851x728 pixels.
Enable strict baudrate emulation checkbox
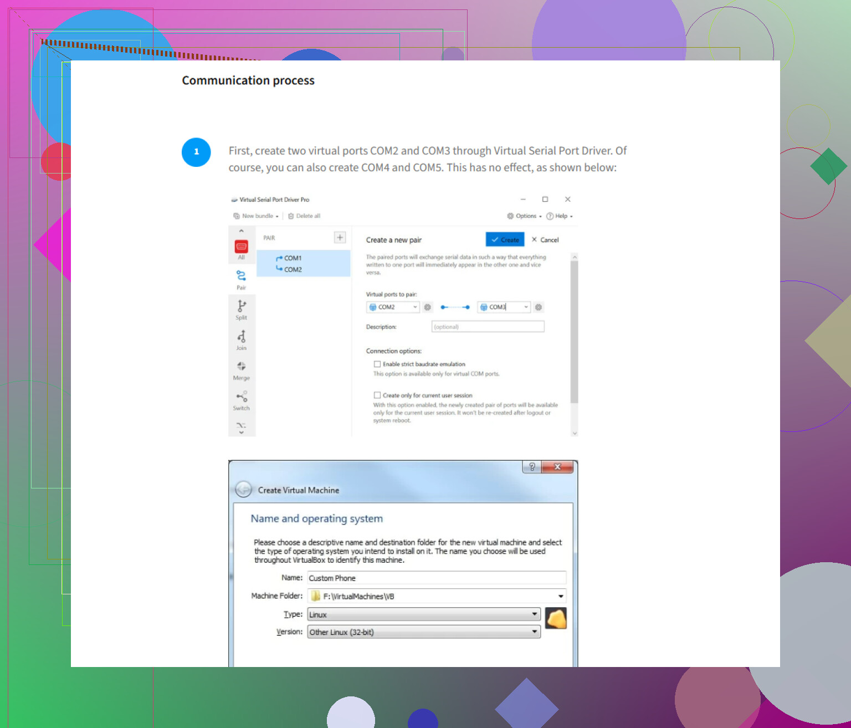377,364
